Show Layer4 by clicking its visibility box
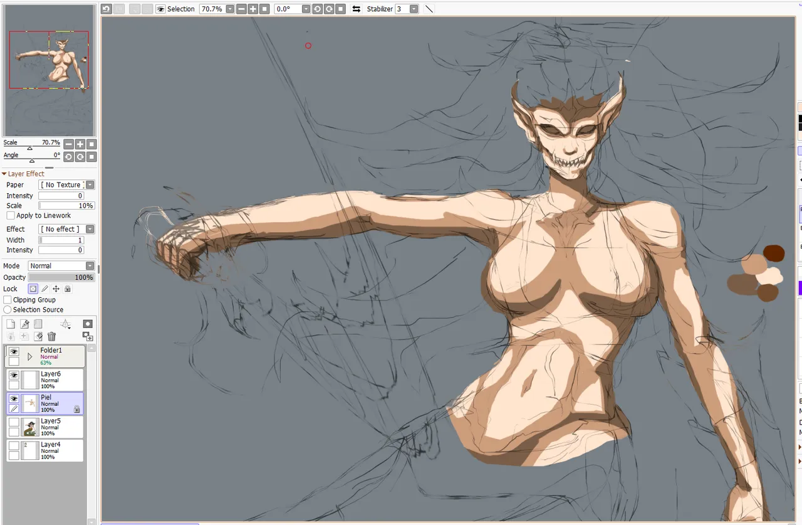The height and width of the screenshot is (525, 802). pos(14,446)
